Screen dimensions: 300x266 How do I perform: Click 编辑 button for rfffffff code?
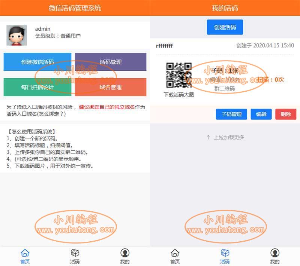pyautogui.click(x=261, y=114)
